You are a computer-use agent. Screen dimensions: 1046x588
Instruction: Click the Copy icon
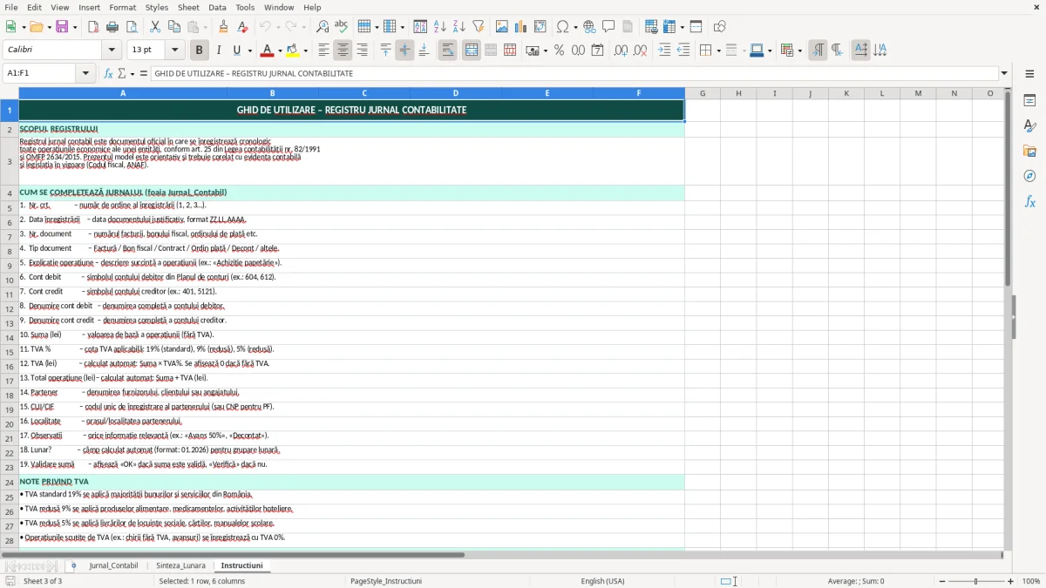point(173,27)
